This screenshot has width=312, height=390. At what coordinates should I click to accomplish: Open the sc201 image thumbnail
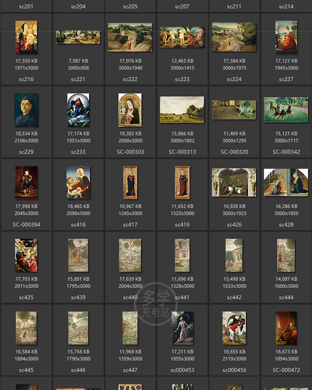[26, 37]
